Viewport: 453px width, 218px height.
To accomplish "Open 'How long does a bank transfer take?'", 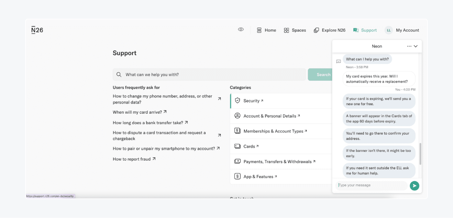I will [148, 123].
